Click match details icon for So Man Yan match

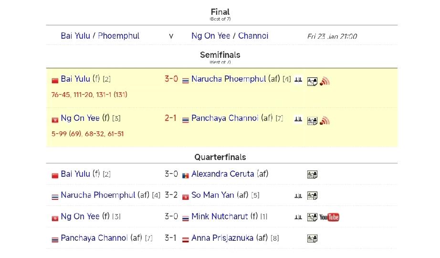coord(312,196)
